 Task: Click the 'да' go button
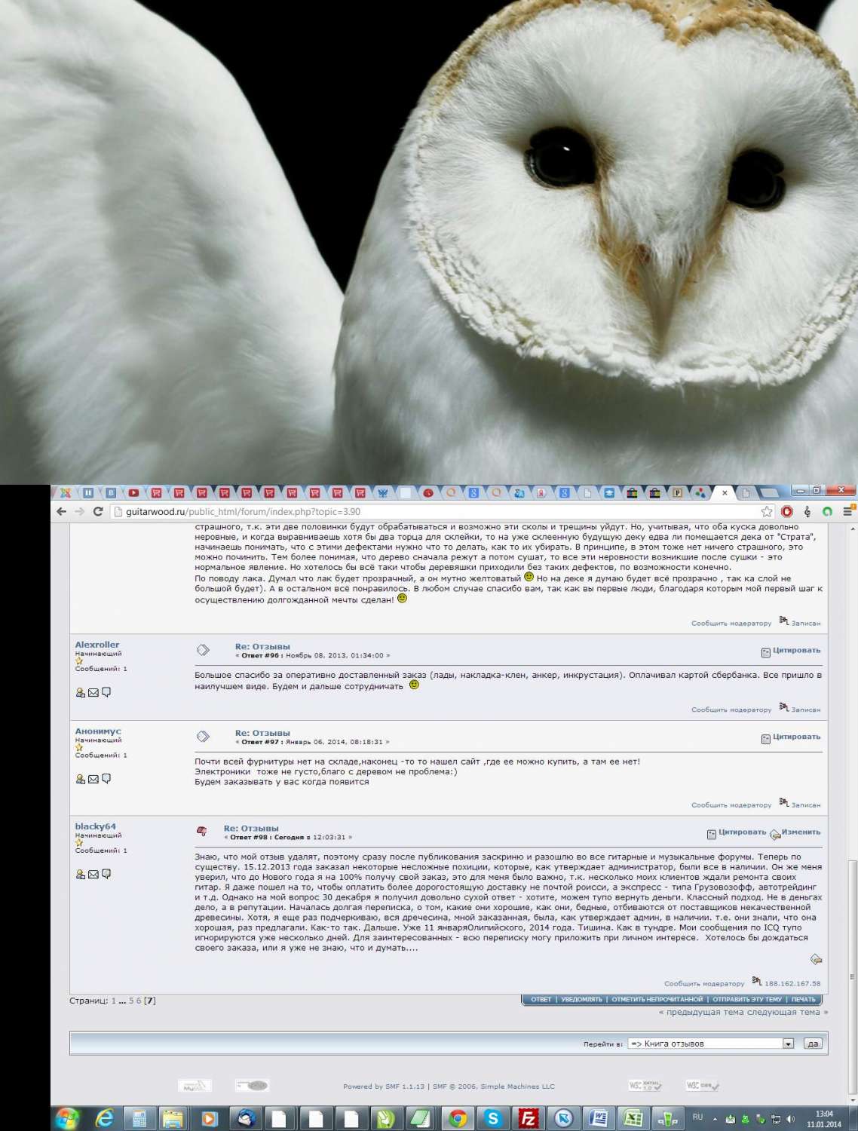click(813, 1044)
